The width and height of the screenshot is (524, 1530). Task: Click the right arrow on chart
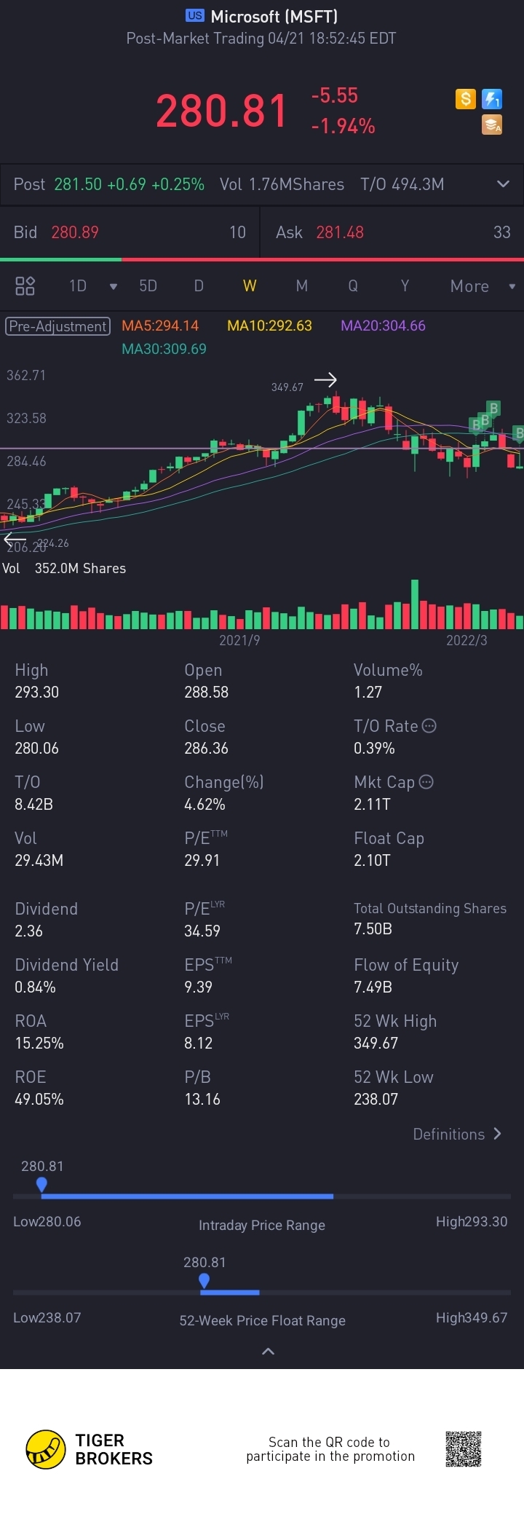tap(325, 379)
